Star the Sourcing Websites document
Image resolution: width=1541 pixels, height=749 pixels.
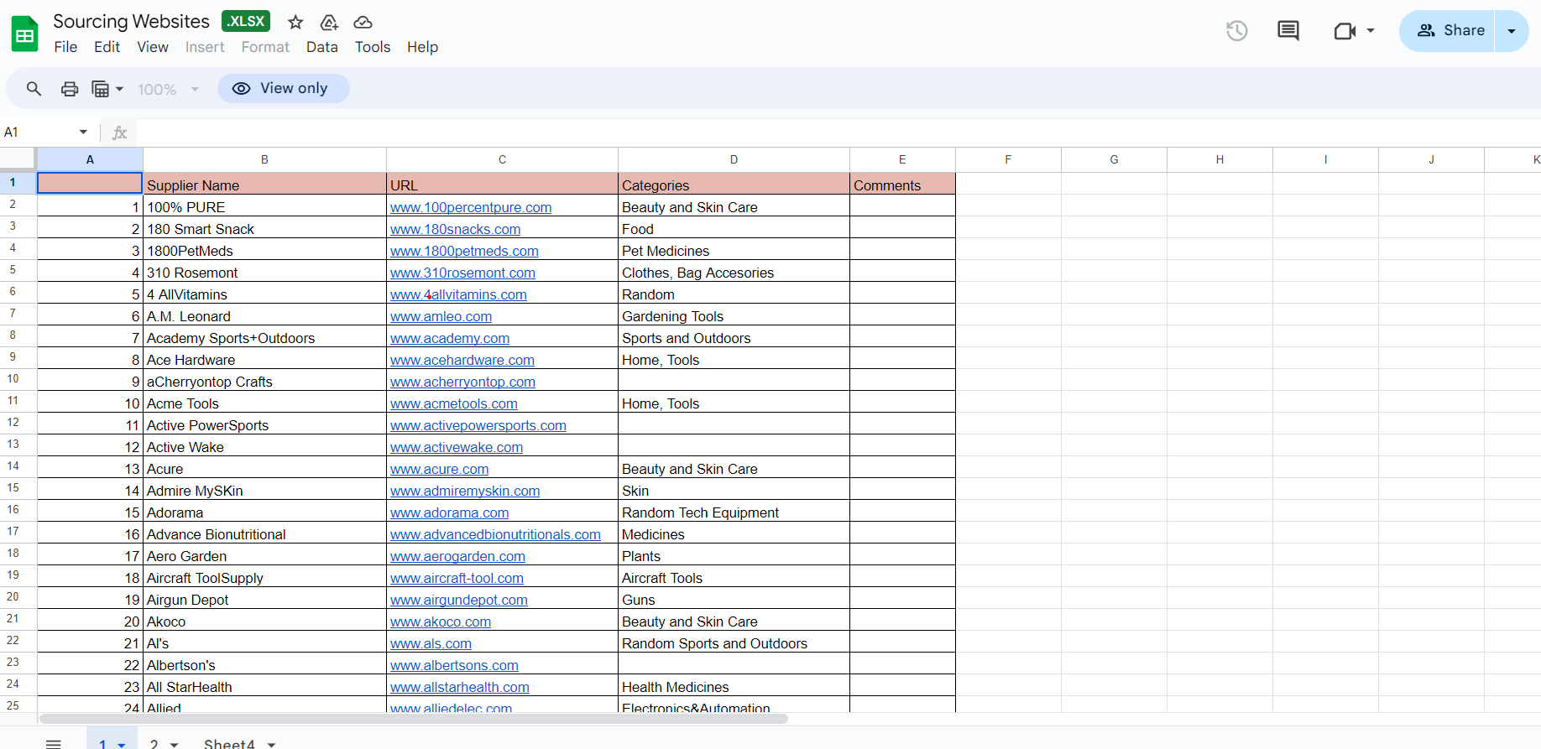(x=295, y=23)
